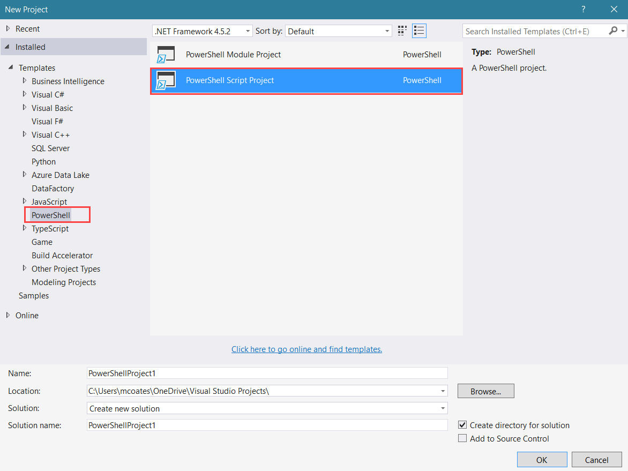The height and width of the screenshot is (471, 628).
Task: Select the Samples node
Action: coord(34,296)
